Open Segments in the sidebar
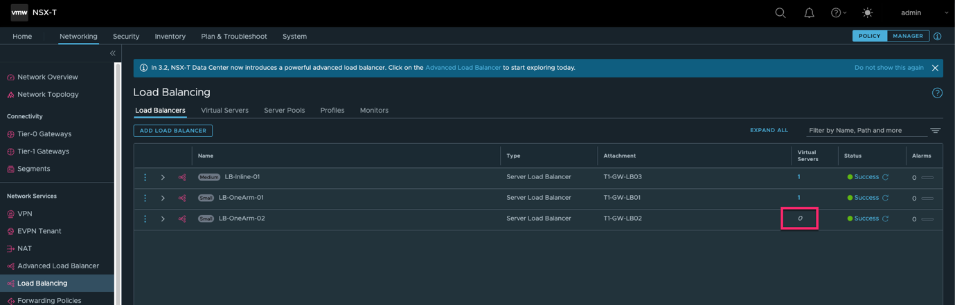This screenshot has height=305, width=955. [33, 168]
